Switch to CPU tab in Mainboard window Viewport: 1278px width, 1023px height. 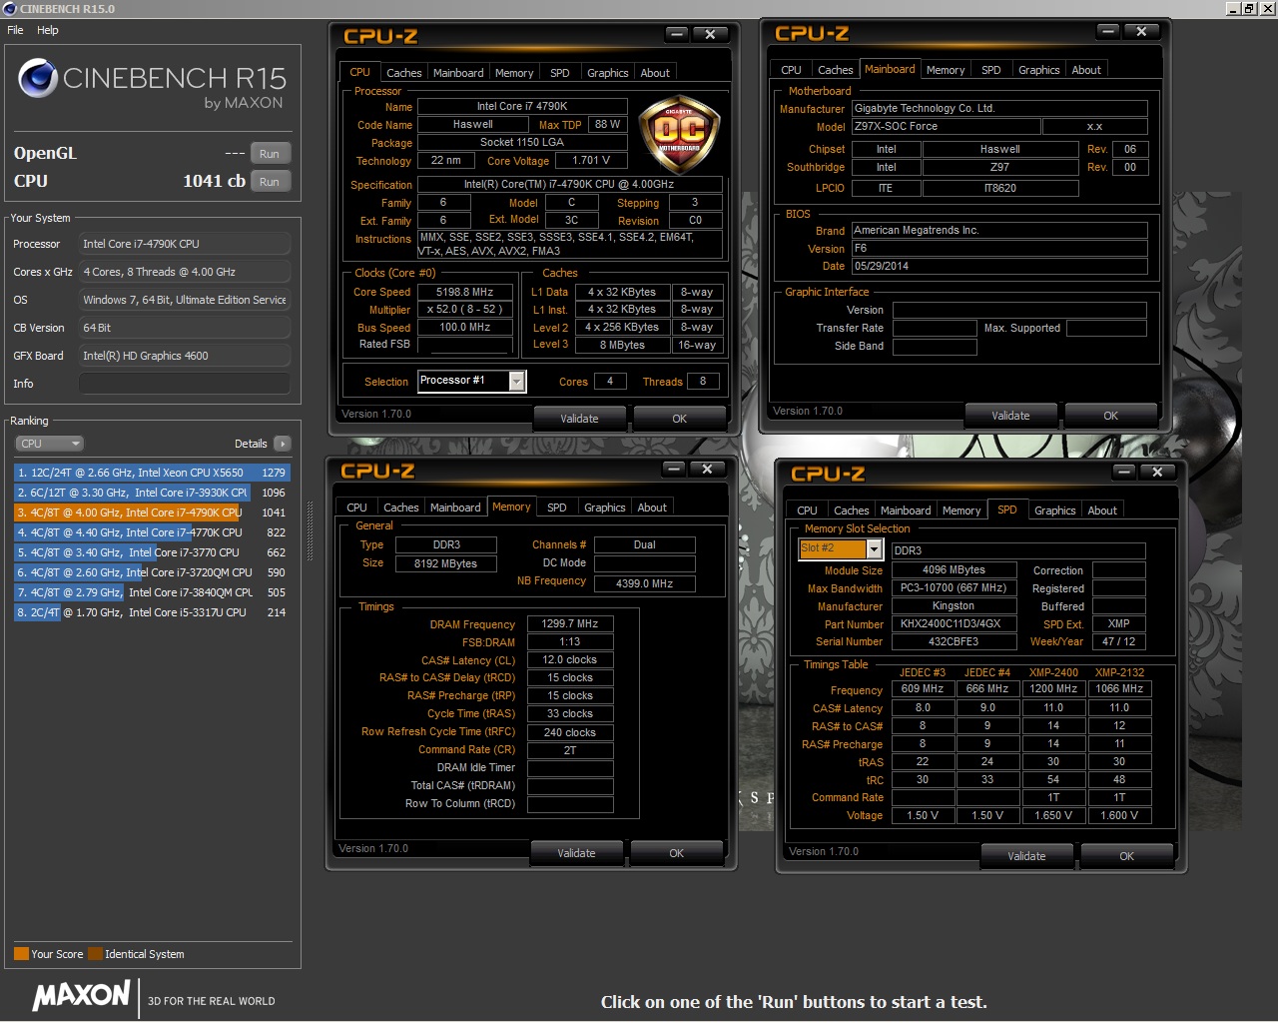(791, 70)
